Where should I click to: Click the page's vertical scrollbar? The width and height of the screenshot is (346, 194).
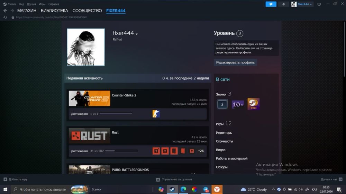(x=345, y=49)
